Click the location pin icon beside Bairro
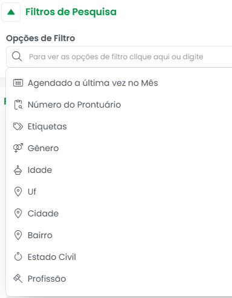 pyautogui.click(x=18, y=235)
